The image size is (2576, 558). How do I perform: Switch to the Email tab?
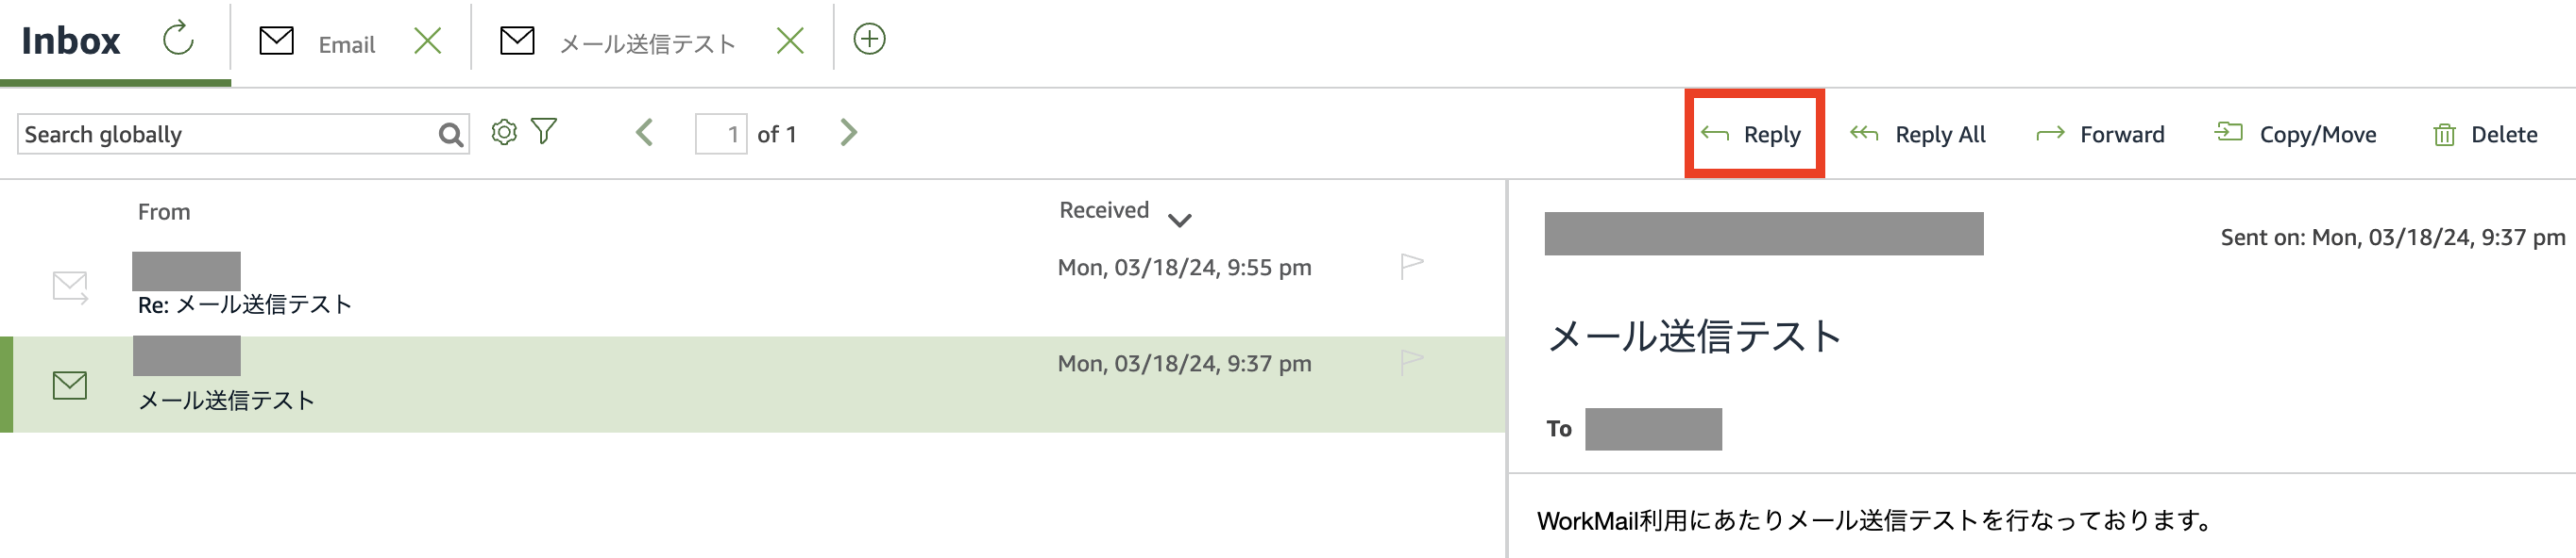(x=346, y=44)
